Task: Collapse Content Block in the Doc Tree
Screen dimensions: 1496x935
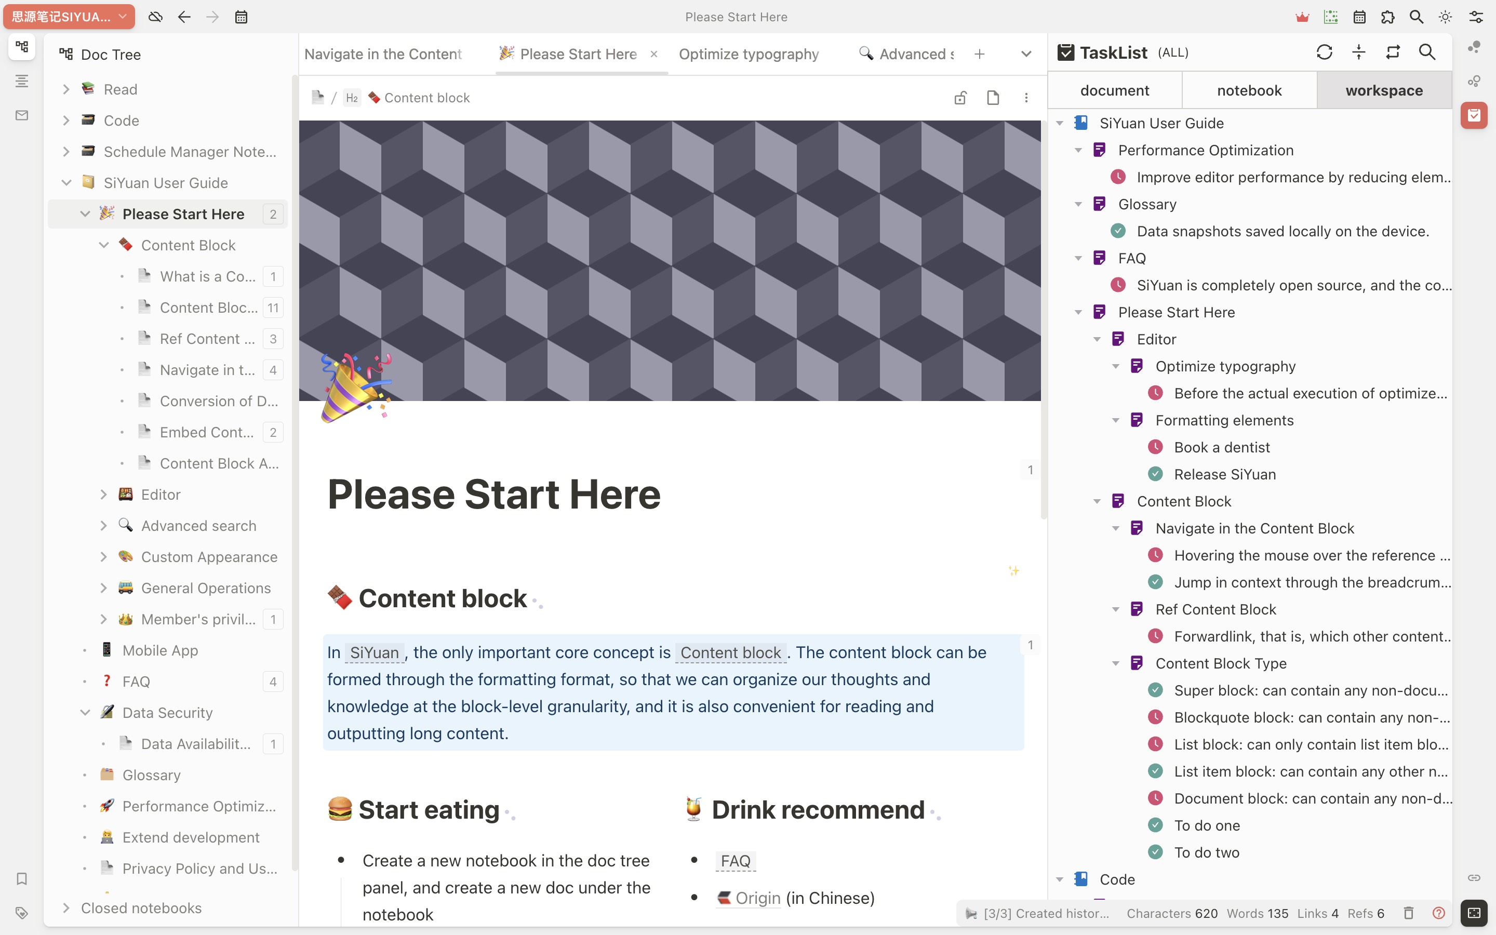Action: coord(104,246)
